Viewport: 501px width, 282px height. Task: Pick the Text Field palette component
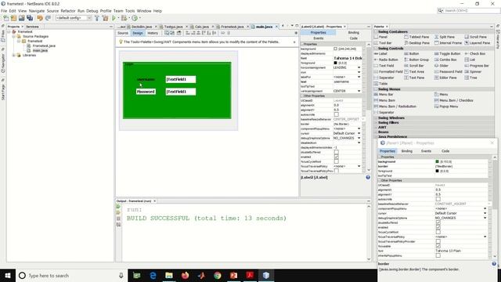(x=384, y=66)
